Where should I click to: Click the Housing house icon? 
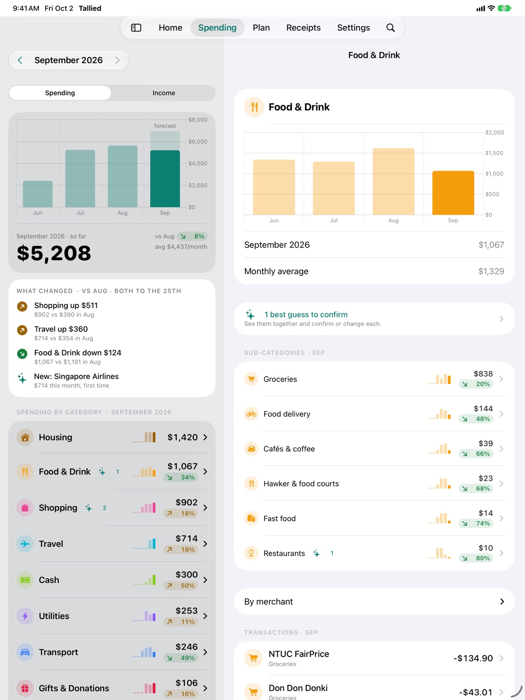[25, 437]
